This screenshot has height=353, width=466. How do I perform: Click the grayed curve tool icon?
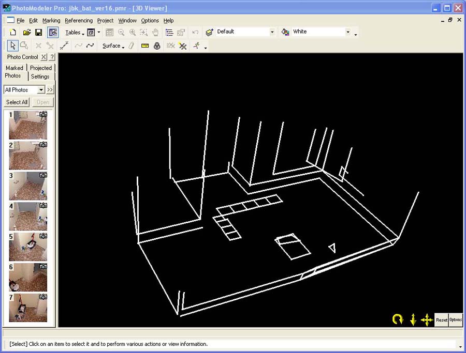click(79, 45)
